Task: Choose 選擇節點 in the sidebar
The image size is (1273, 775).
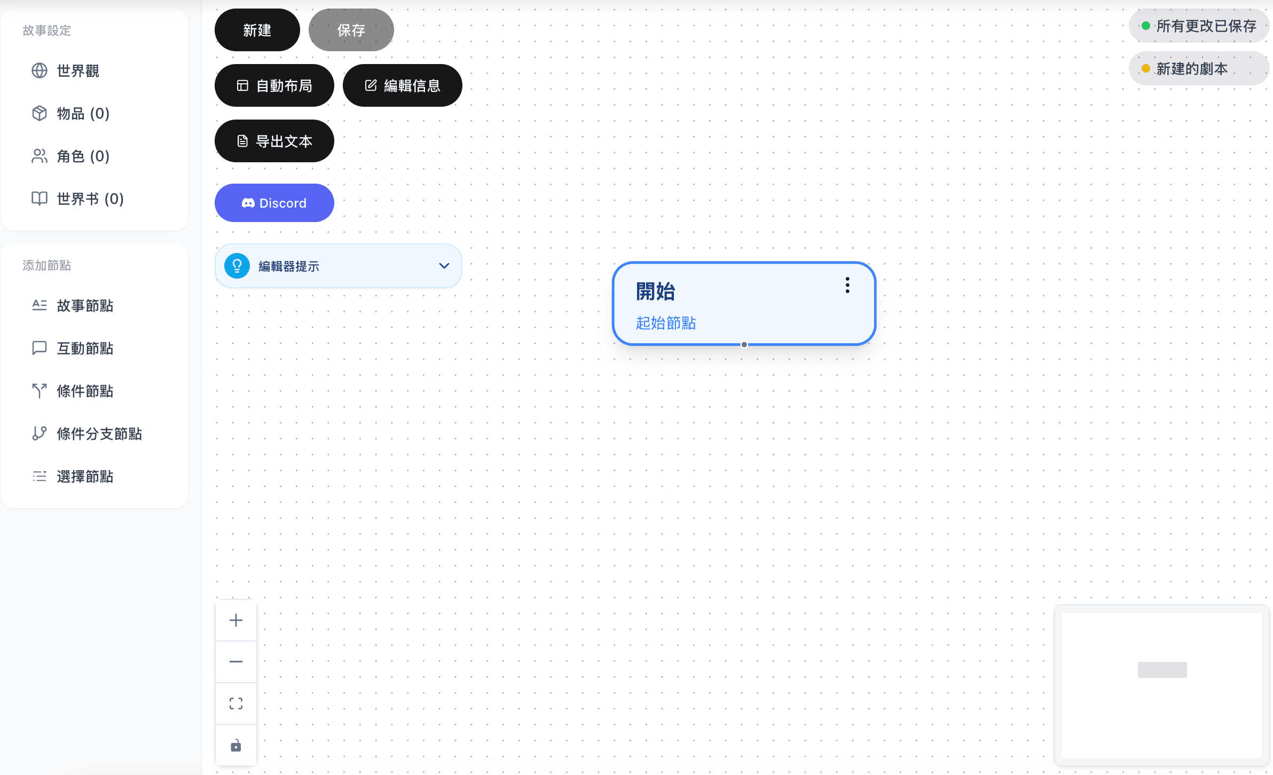Action: (x=40, y=476)
